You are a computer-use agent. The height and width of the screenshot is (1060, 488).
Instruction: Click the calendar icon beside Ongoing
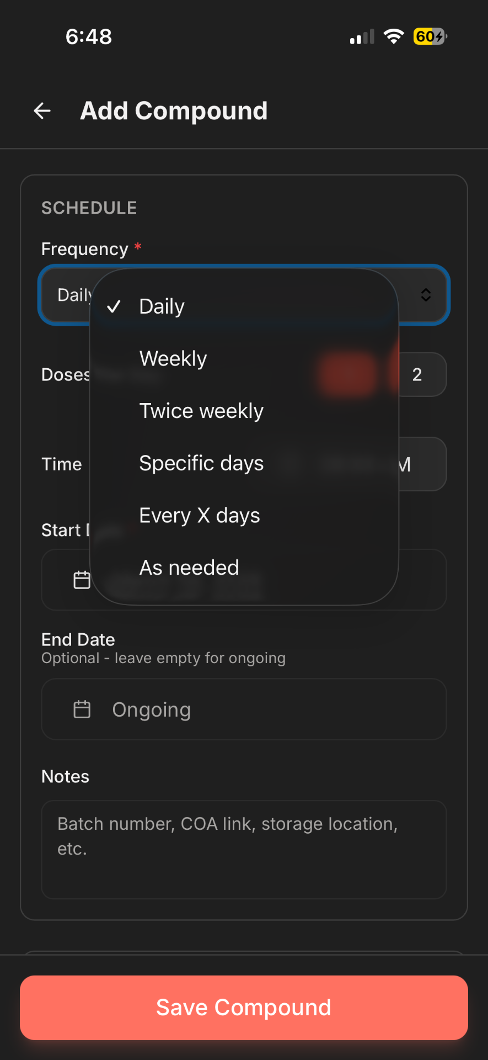(x=82, y=709)
